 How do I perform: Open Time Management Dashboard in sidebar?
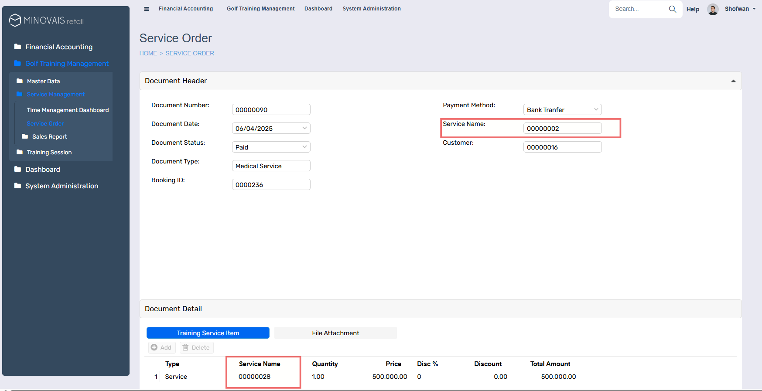tap(68, 110)
